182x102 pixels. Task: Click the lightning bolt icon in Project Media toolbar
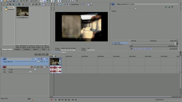[4, 5]
